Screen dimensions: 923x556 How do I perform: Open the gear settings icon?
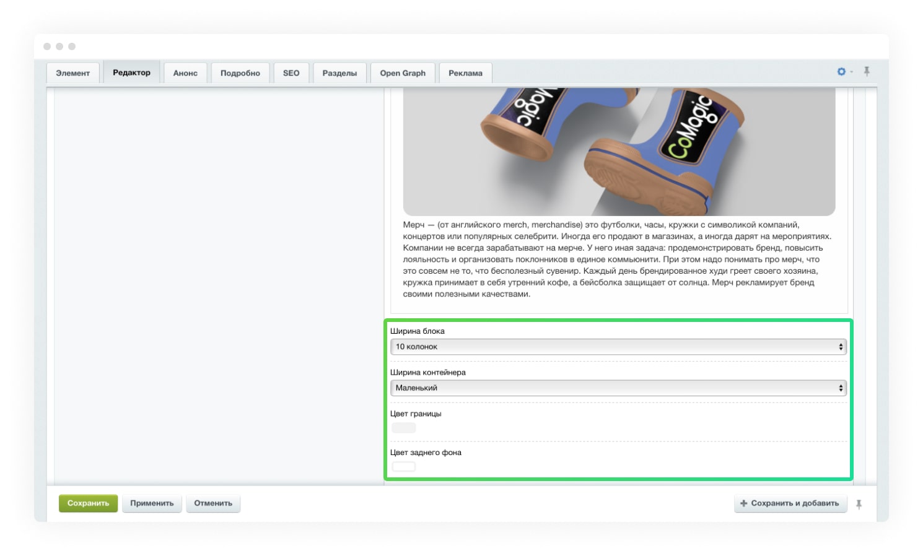pyautogui.click(x=841, y=72)
